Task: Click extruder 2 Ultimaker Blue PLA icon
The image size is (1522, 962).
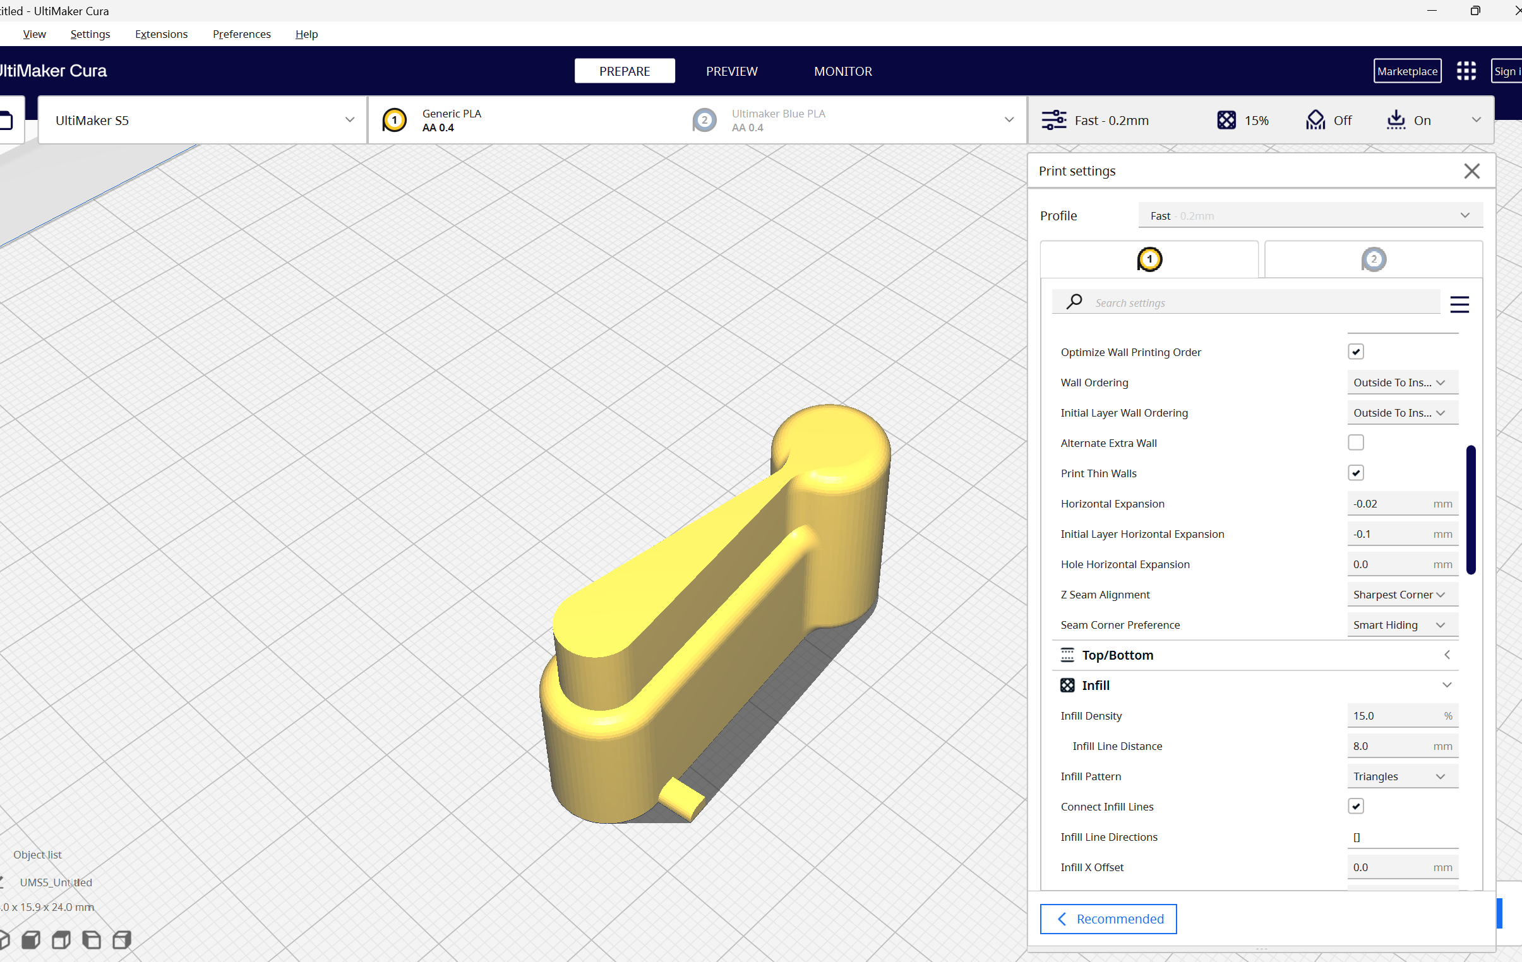Action: pos(704,120)
